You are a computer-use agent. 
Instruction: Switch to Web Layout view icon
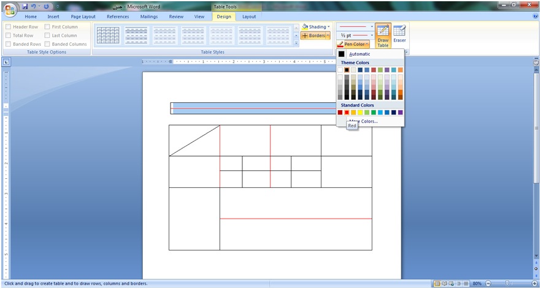pos(451,283)
